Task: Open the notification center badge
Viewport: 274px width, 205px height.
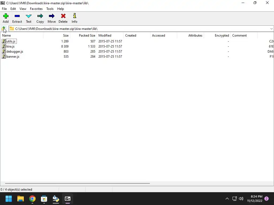Action: point(267,199)
